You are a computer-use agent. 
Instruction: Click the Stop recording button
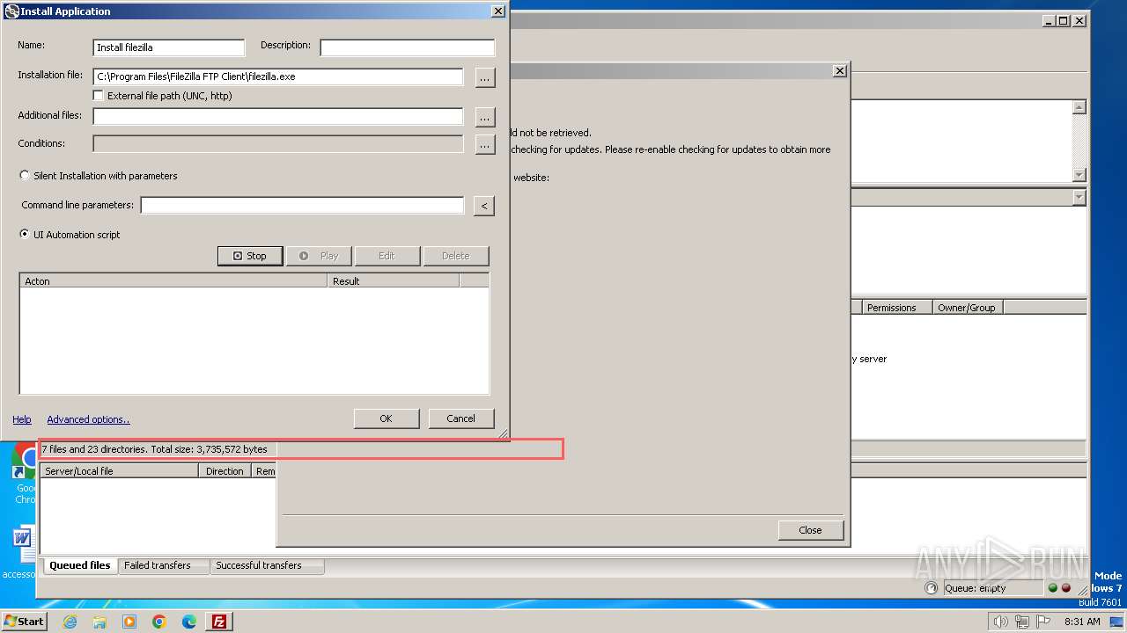tap(250, 256)
